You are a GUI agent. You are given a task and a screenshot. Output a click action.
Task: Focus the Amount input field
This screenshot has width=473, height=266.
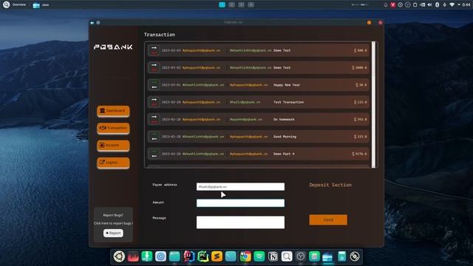240,202
